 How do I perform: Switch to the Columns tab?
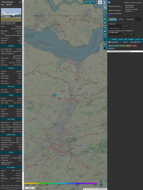pyautogui.click(x=130, y=19)
